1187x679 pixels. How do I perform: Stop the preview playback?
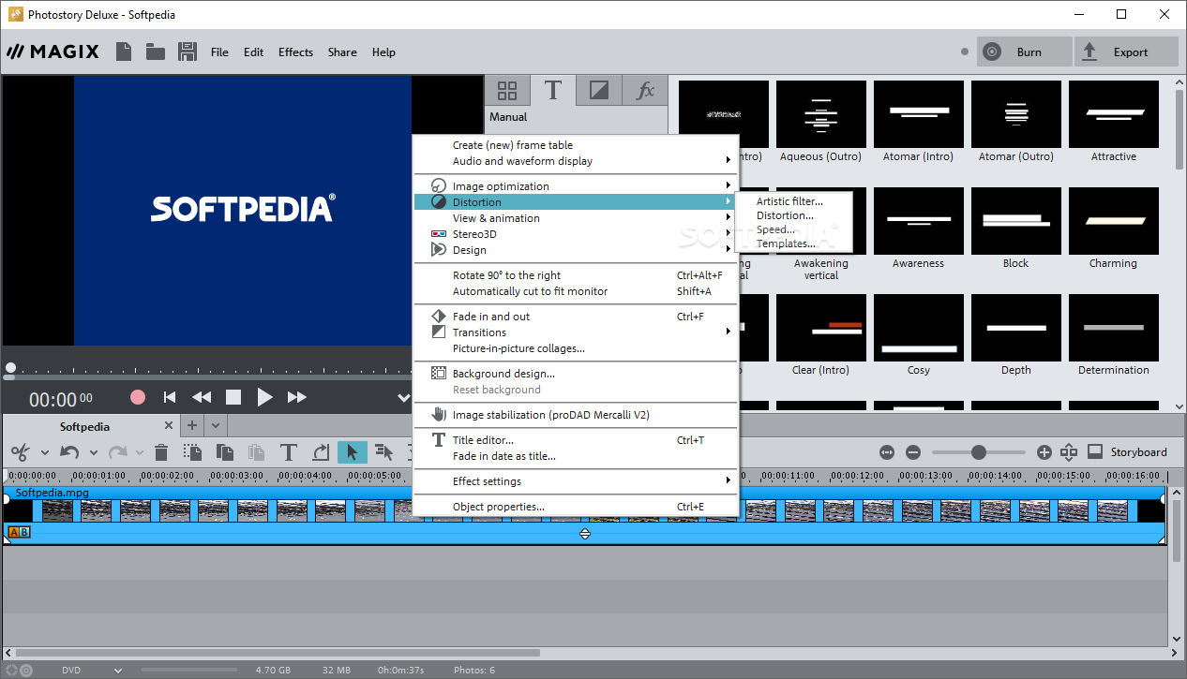233,397
